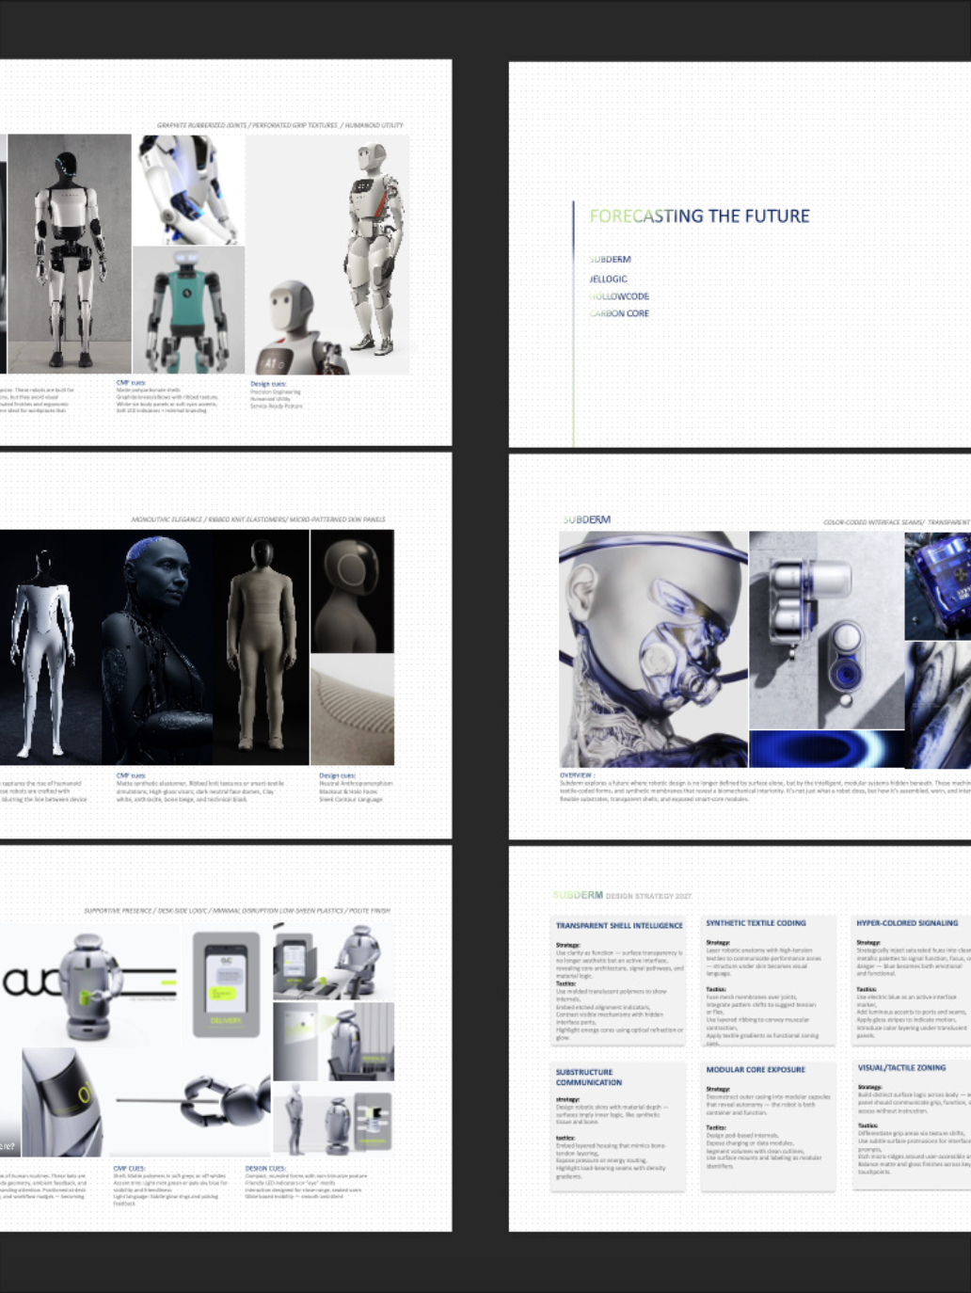Select the phone screen 'DELIVERY' graphic
Viewport: 971px width, 1293px height.
click(227, 984)
